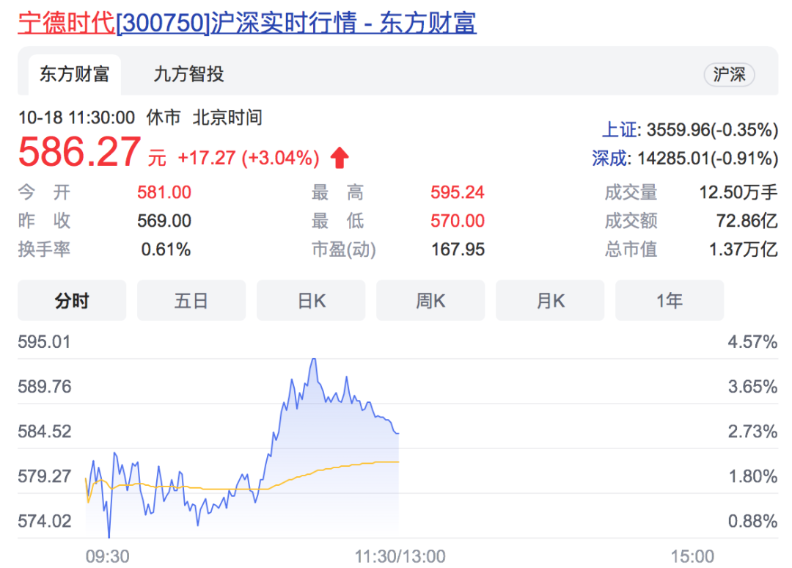Screen dimensions: 792x568
Task: Click the 最高 value 595.24
Action: [457, 192]
